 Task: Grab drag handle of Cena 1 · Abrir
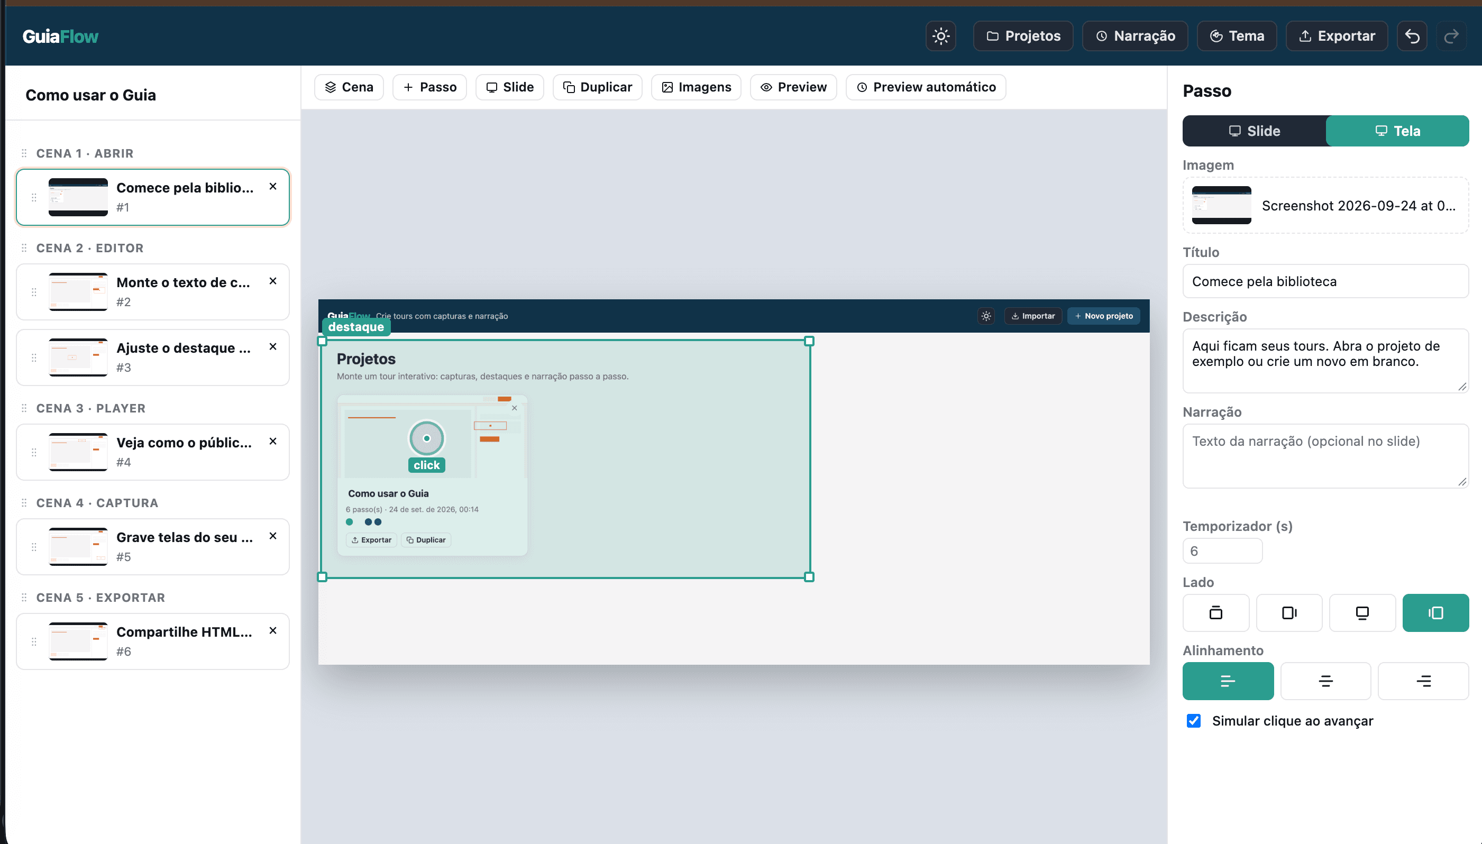coord(24,153)
